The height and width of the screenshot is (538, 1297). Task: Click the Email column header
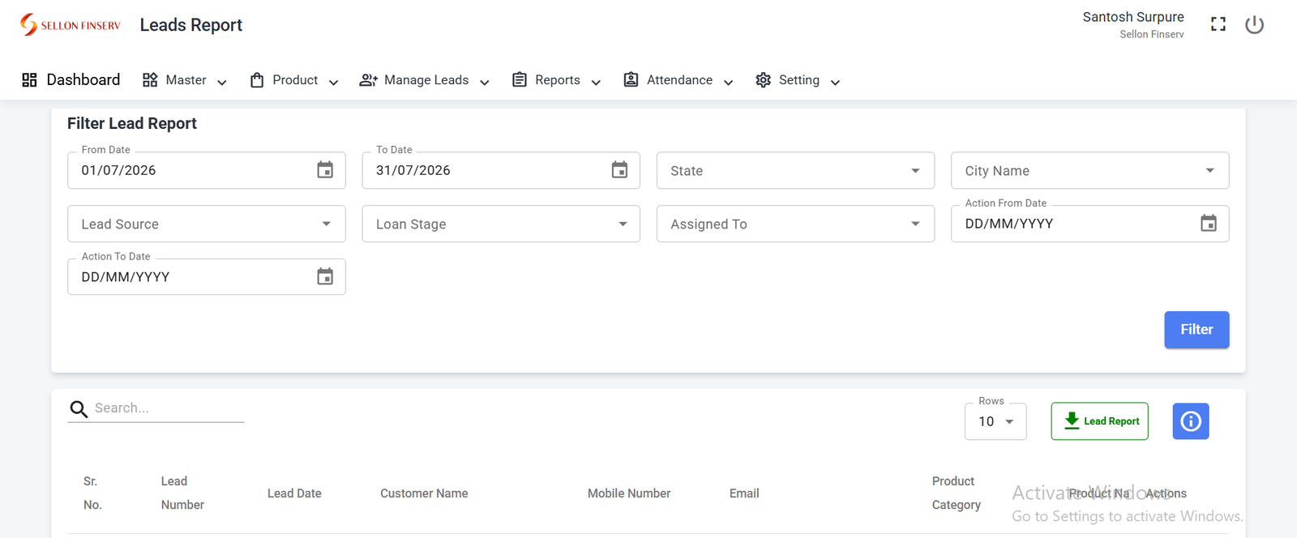[744, 493]
